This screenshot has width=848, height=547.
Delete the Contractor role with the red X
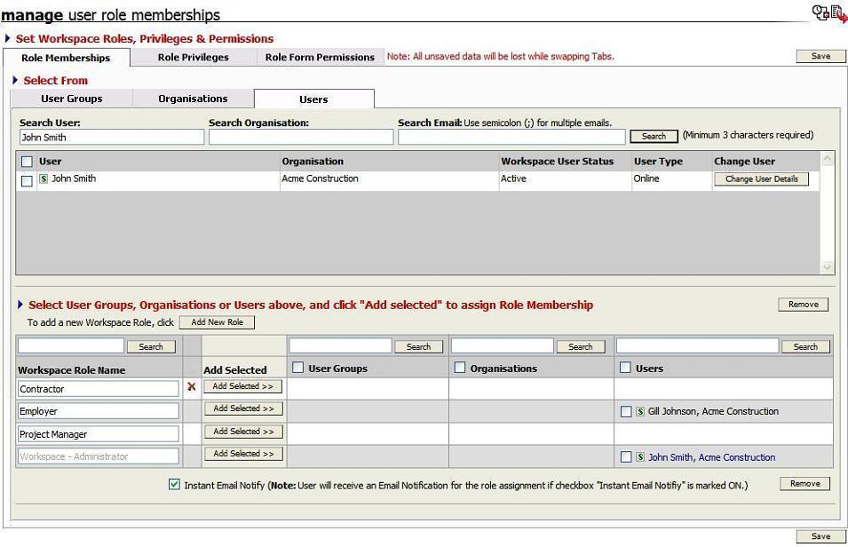[192, 387]
